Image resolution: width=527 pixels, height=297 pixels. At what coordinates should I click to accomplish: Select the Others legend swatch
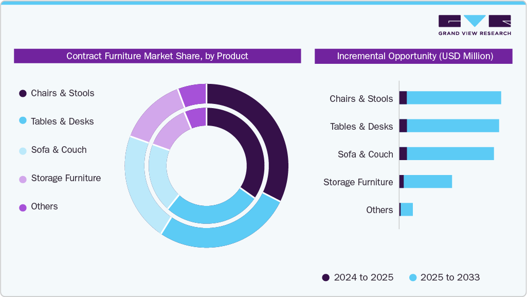click(22, 206)
